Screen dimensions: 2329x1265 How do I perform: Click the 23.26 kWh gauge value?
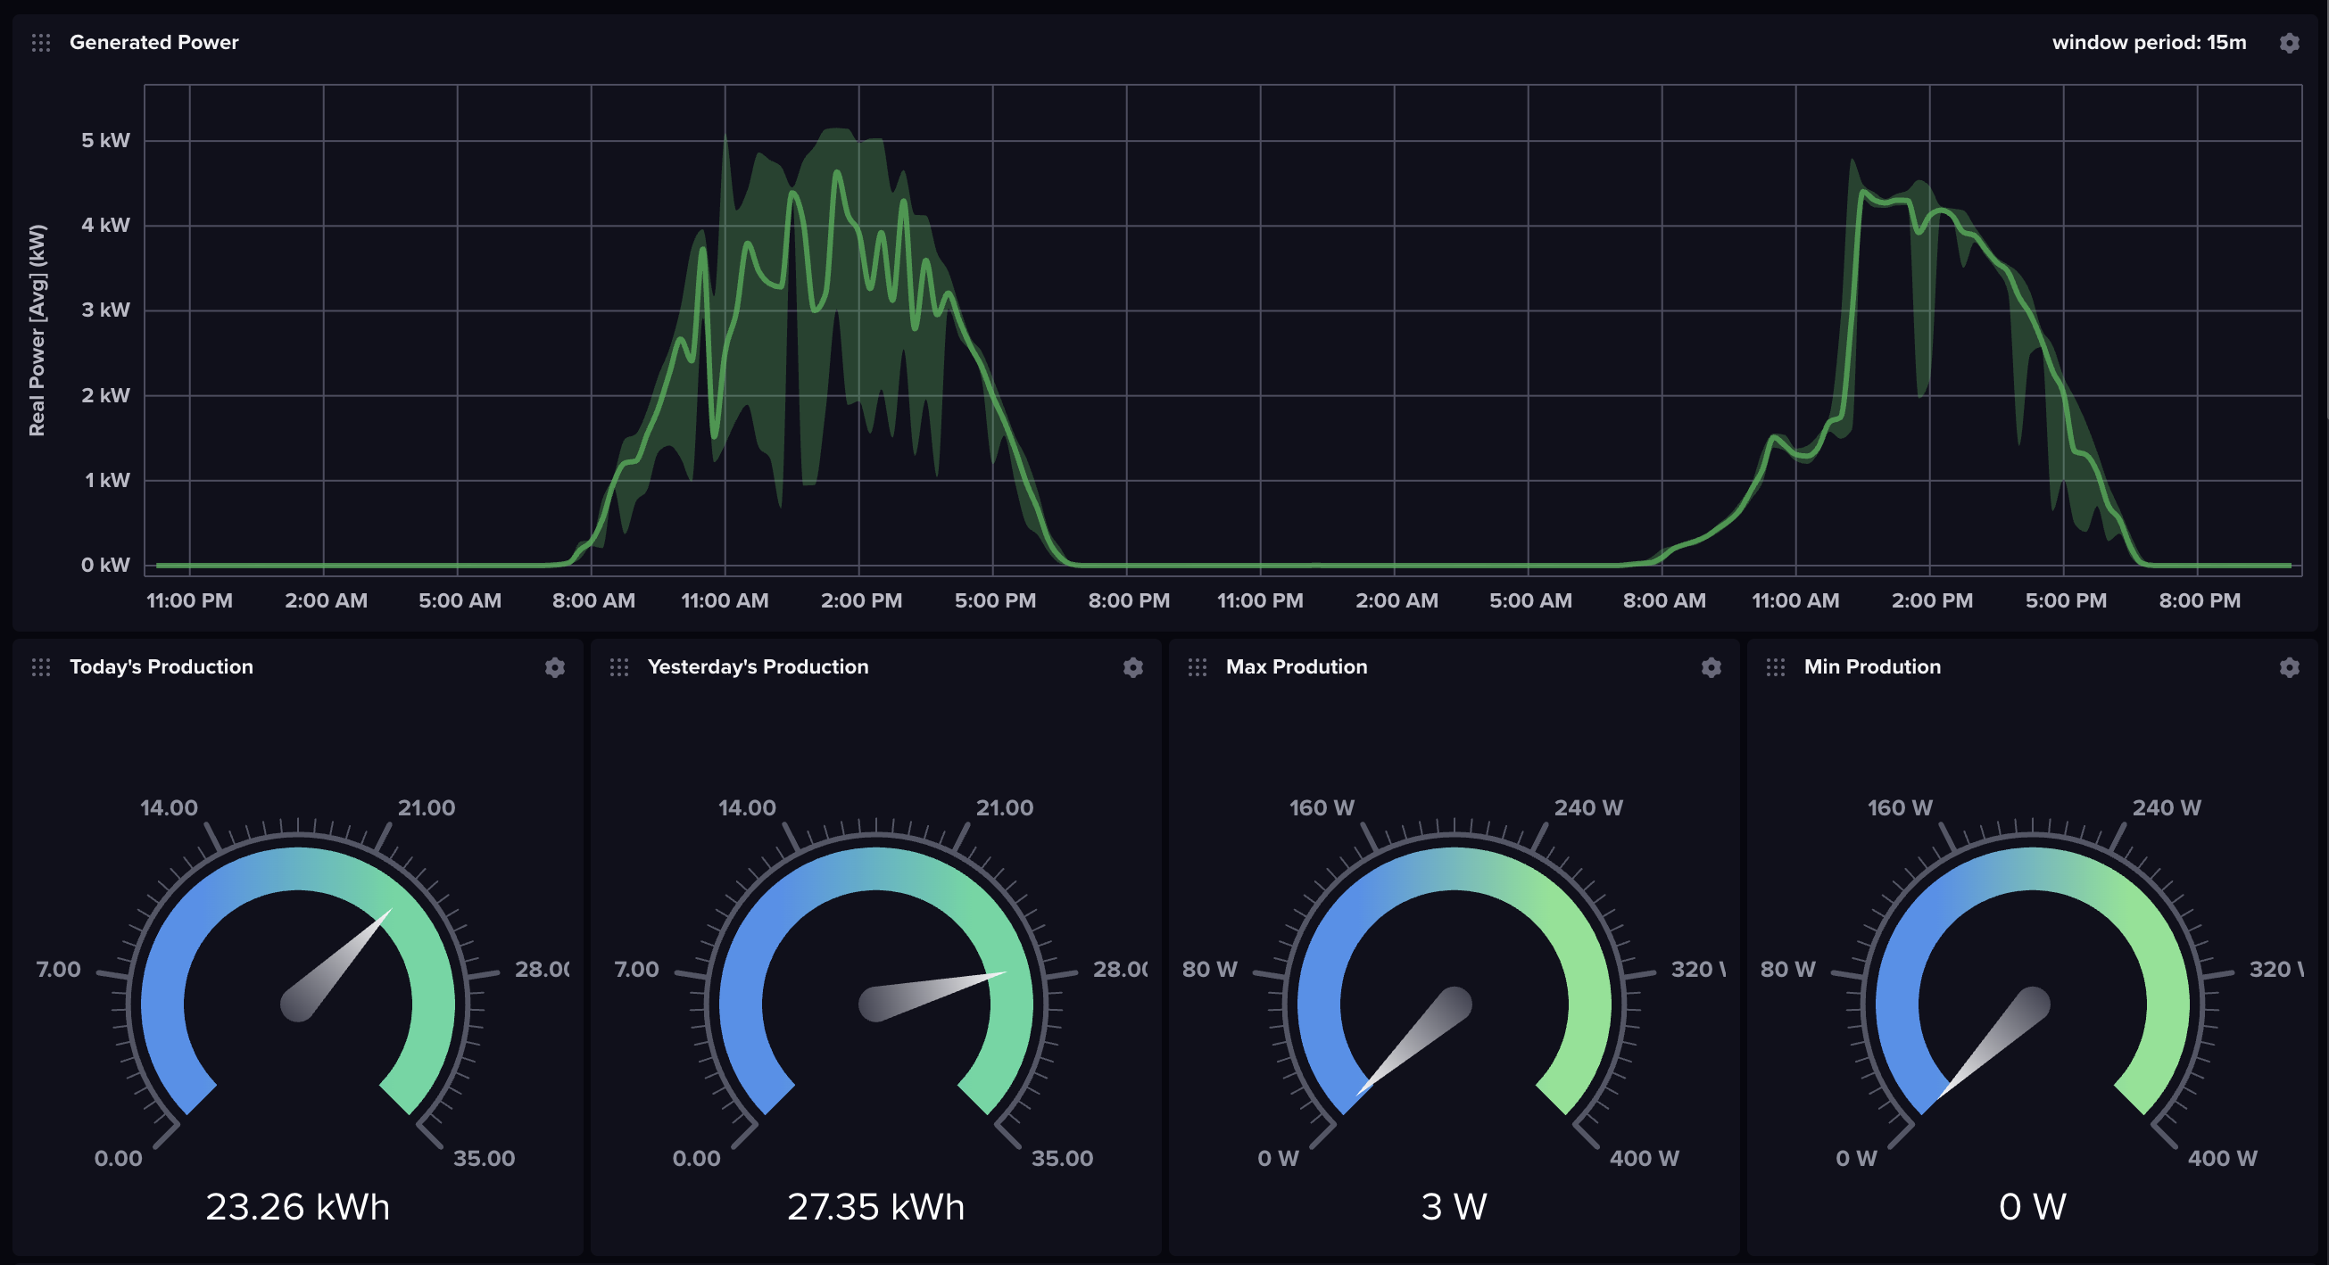297,1207
